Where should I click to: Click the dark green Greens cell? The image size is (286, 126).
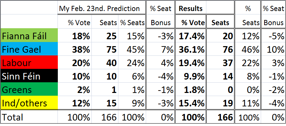click(x=29, y=89)
